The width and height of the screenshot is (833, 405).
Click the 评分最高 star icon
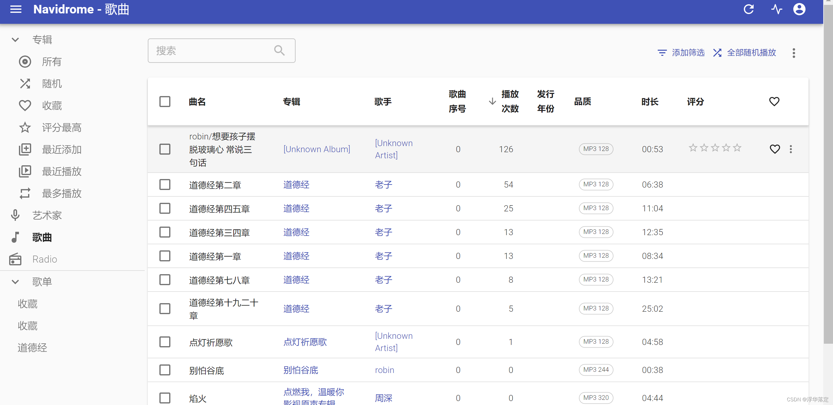click(x=25, y=127)
